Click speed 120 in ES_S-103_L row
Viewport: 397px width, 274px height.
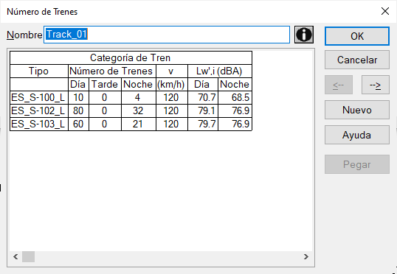click(x=172, y=124)
